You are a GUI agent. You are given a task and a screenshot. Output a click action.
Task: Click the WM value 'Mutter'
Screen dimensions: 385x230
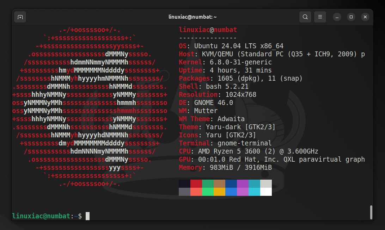pos(206,111)
